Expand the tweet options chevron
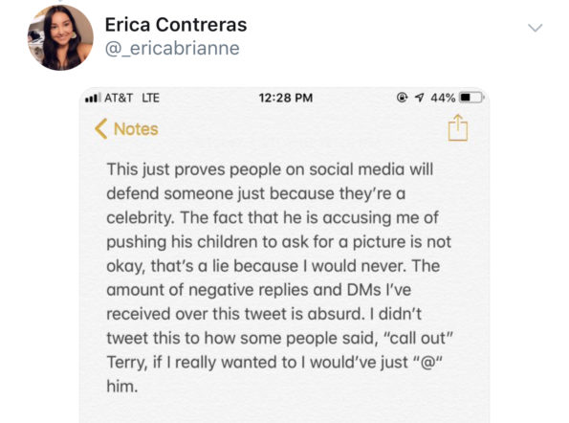The height and width of the screenshot is (423, 569). [535, 28]
